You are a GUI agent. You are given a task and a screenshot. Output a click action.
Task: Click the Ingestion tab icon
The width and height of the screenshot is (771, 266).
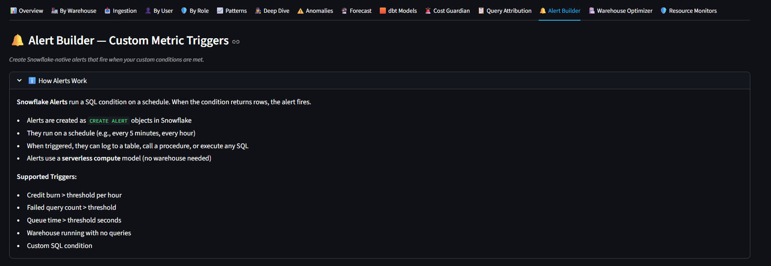(x=107, y=11)
